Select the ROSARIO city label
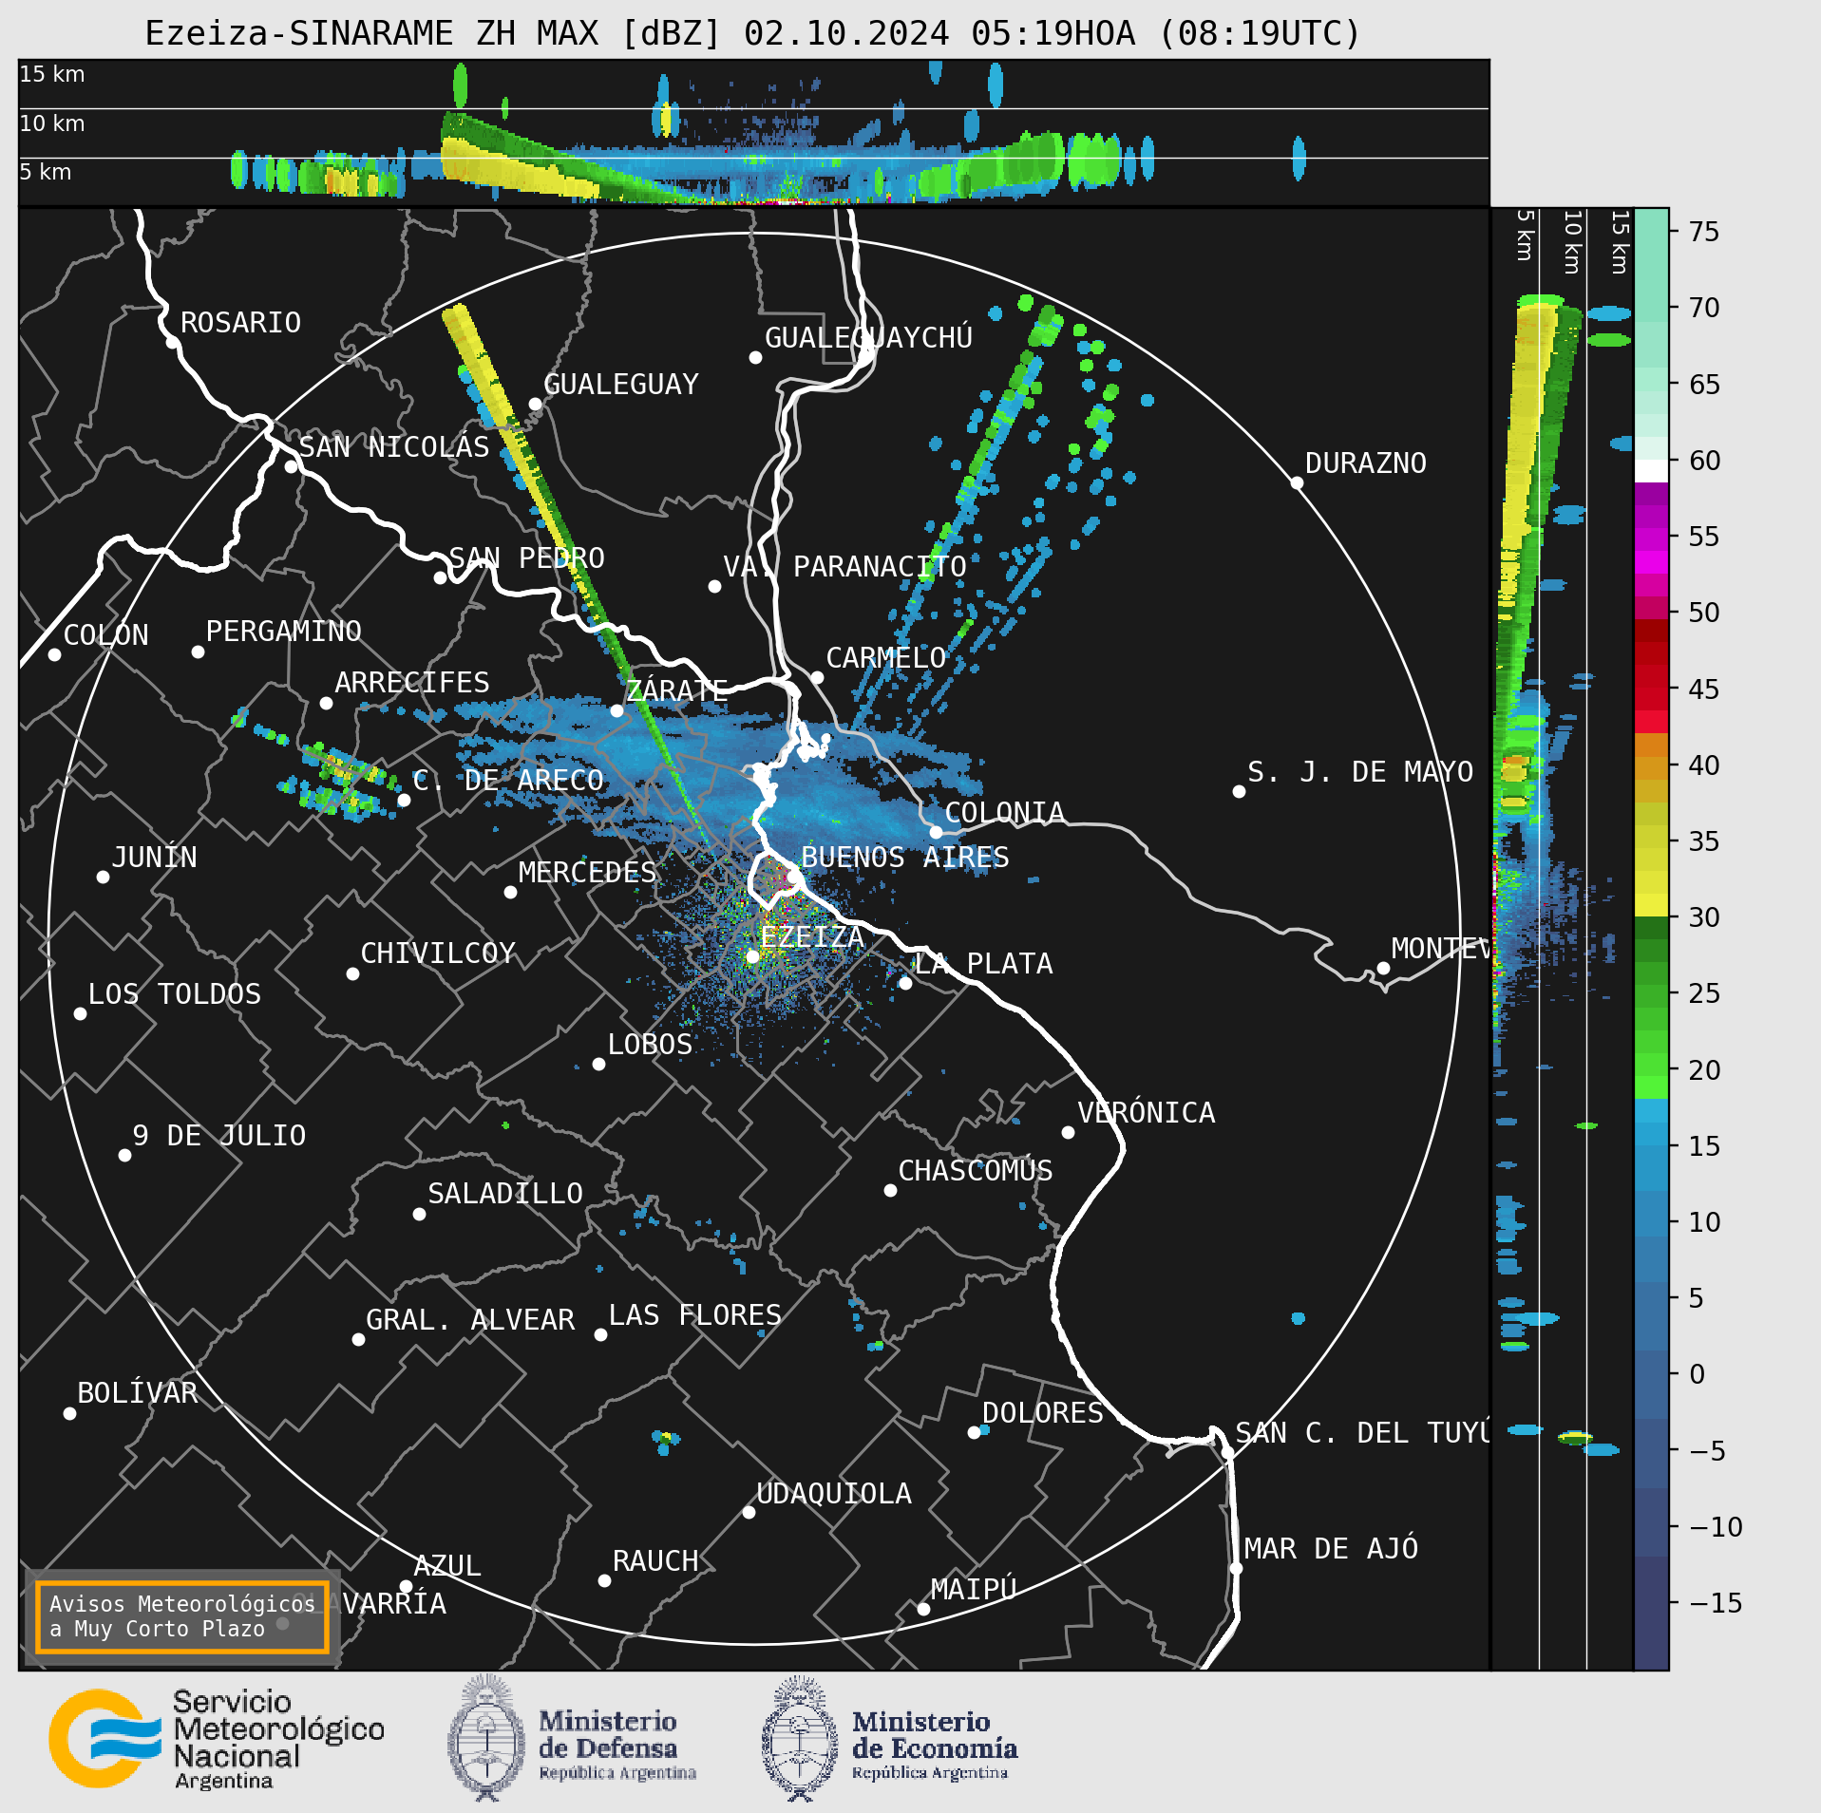1821x1813 pixels. pyautogui.click(x=240, y=323)
